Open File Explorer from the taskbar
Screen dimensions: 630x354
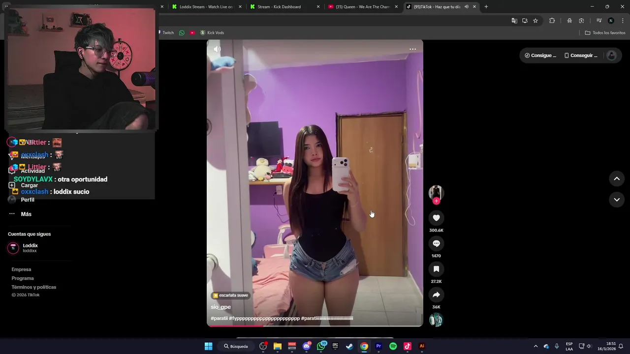pyautogui.click(x=278, y=346)
